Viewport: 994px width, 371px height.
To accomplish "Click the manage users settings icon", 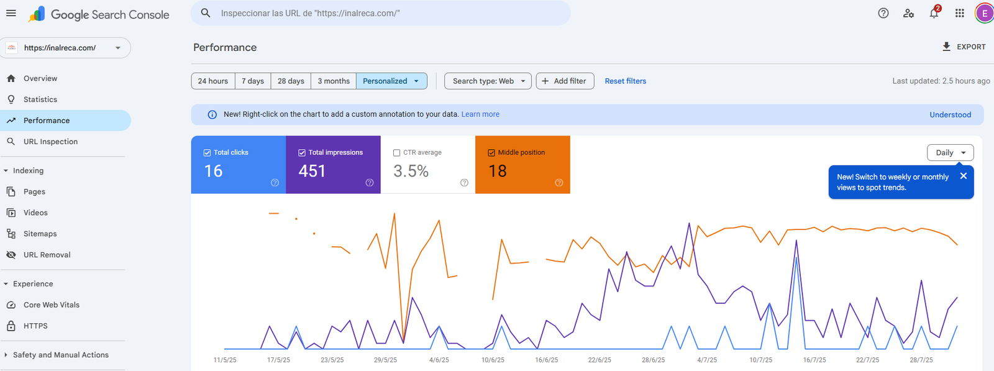I will coord(908,13).
